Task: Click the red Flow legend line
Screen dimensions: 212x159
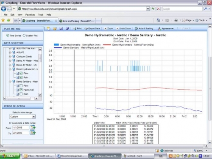Action: point(107,45)
